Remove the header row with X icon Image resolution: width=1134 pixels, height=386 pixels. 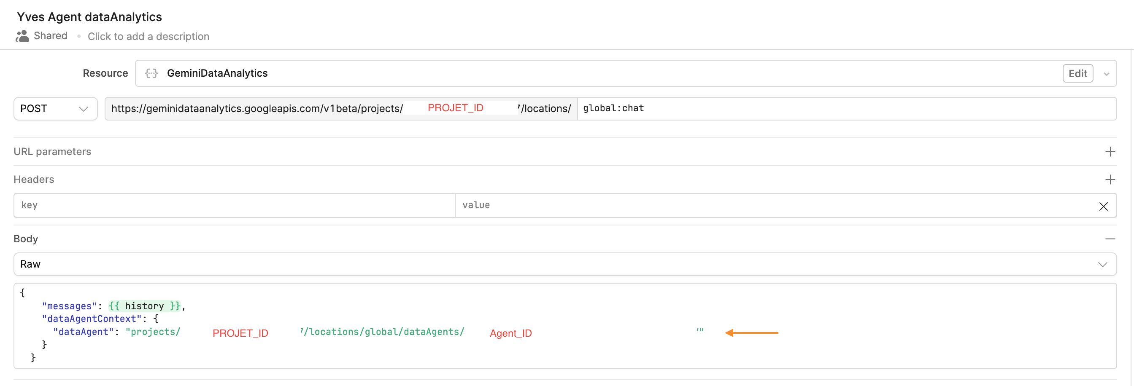click(1103, 206)
